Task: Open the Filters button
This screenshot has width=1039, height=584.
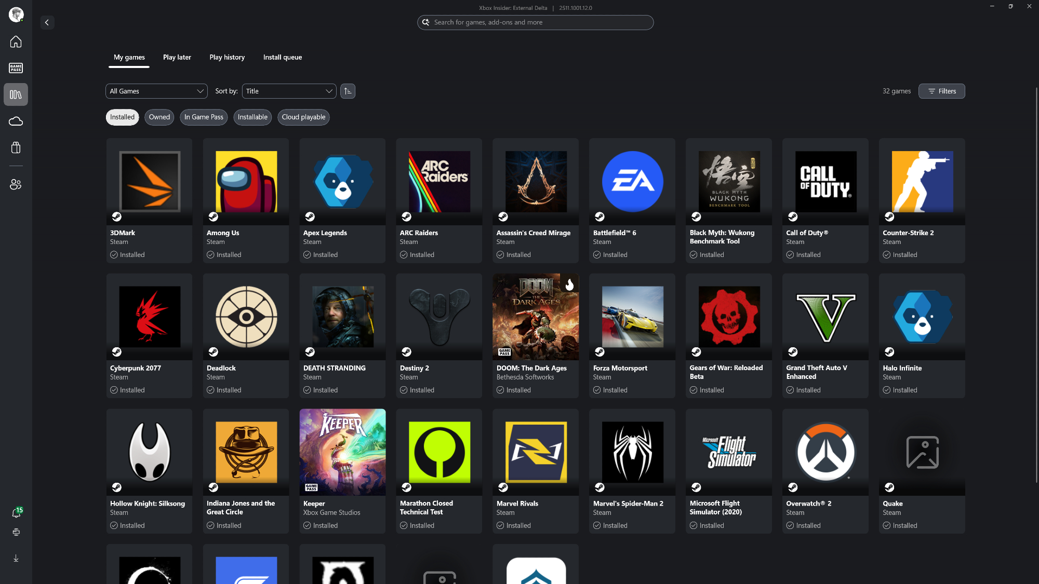Action: (x=941, y=91)
